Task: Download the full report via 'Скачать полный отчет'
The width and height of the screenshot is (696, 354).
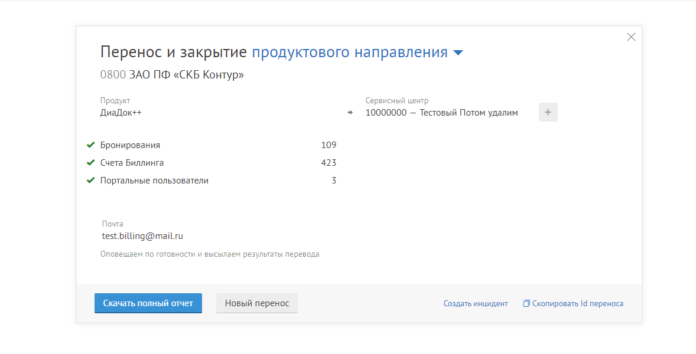Action: point(148,303)
